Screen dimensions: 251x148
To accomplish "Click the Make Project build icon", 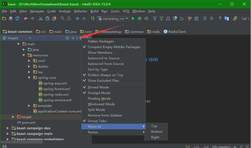I will [x=92, y=18].
